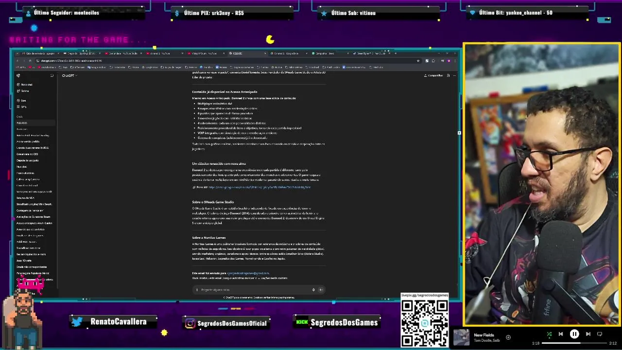The height and width of the screenshot is (350, 622).
Task: Start ChatGPT voice mode
Action: (x=321, y=290)
